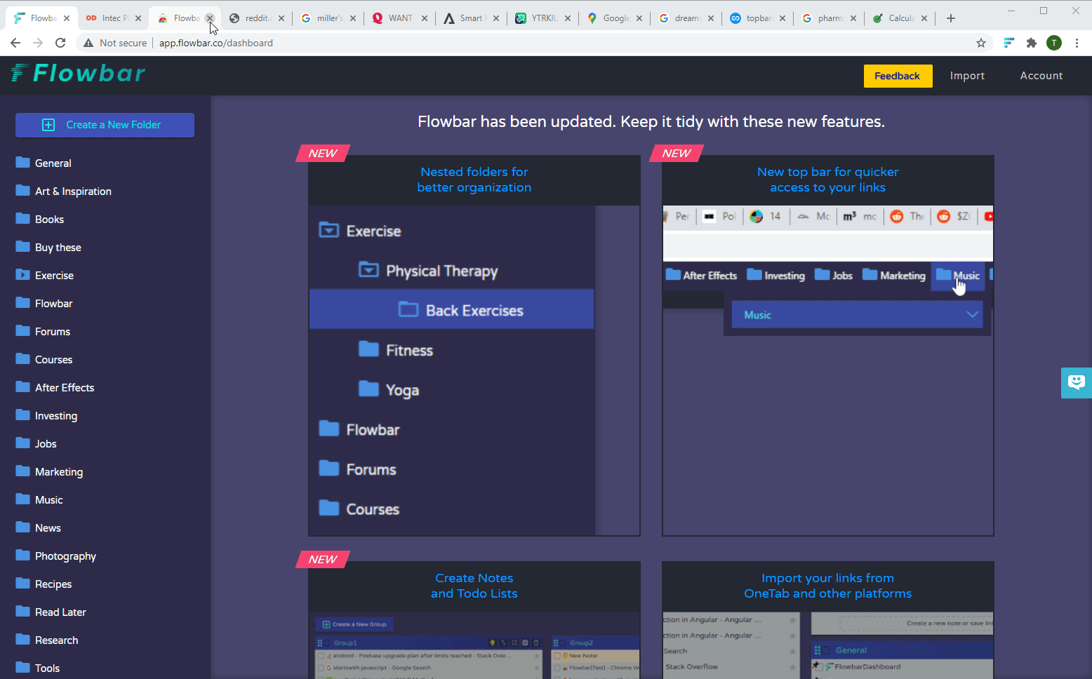Screen dimensions: 1092x679
Task: Open the News folder icon
Action: click(23, 527)
